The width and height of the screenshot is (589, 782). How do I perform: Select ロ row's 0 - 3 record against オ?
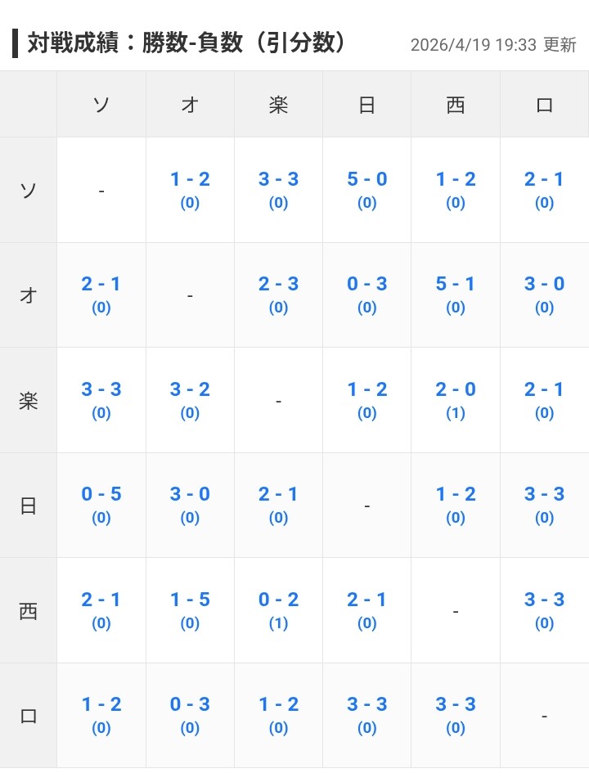(x=190, y=714)
